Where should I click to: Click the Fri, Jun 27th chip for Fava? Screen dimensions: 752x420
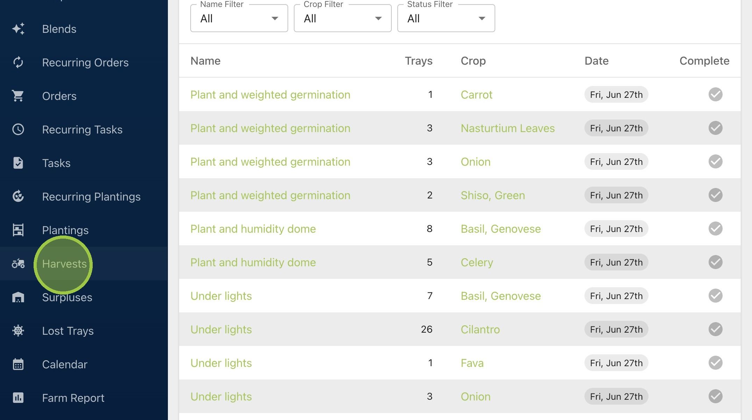pos(616,363)
